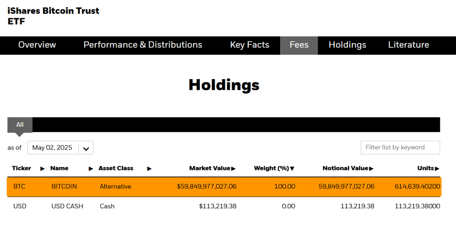The height and width of the screenshot is (226, 456).
Task: Open the as-of date dropdown chevron
Action: point(86,148)
